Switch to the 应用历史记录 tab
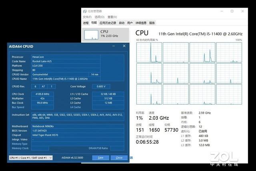 108,23
